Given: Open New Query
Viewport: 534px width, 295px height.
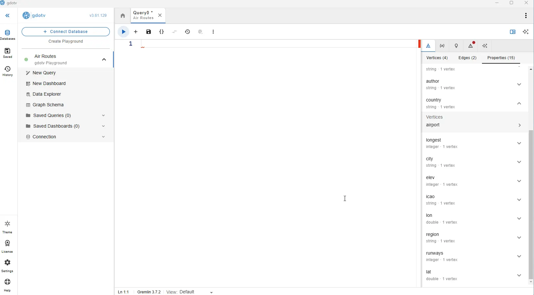Looking at the screenshot, I should 66,73.
